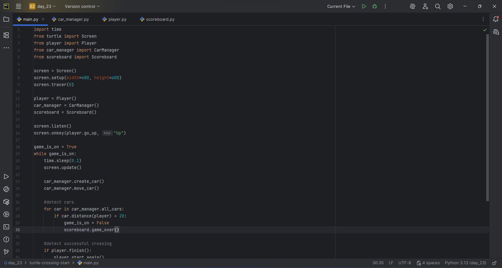Click 'screen.tracer(0)' code line

[x=54, y=85]
